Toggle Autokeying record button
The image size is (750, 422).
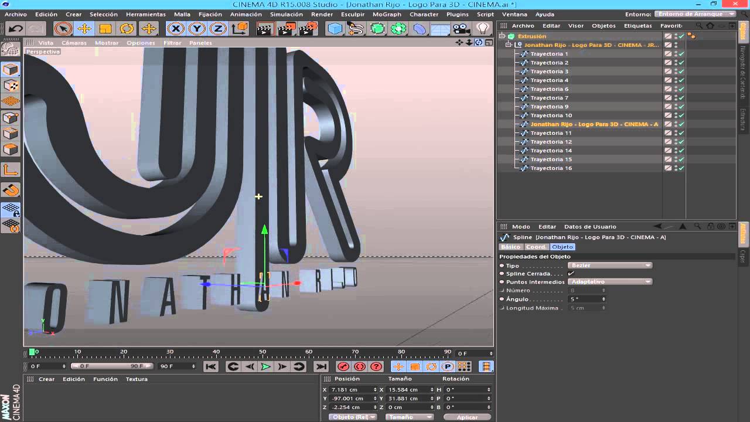tap(360, 367)
